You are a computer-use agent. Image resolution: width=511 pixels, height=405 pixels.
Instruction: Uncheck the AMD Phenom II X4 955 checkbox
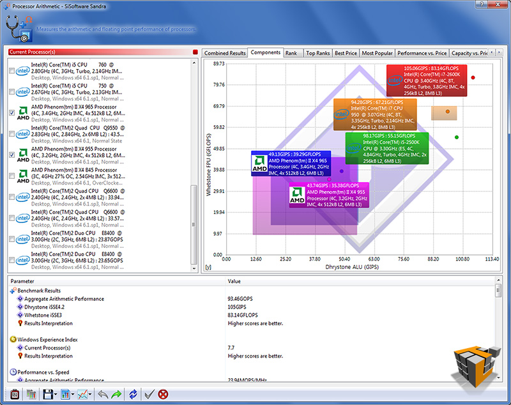tap(11, 155)
